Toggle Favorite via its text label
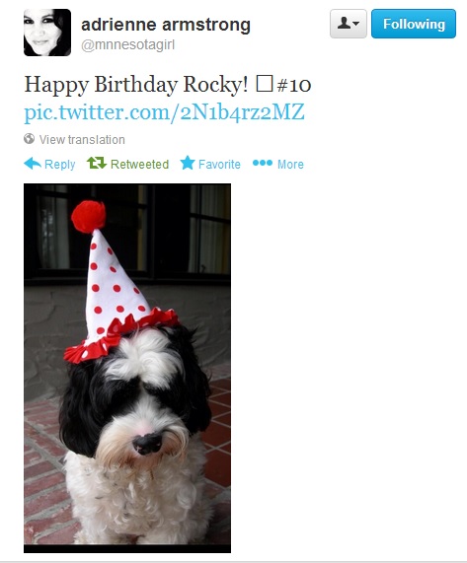 (219, 164)
